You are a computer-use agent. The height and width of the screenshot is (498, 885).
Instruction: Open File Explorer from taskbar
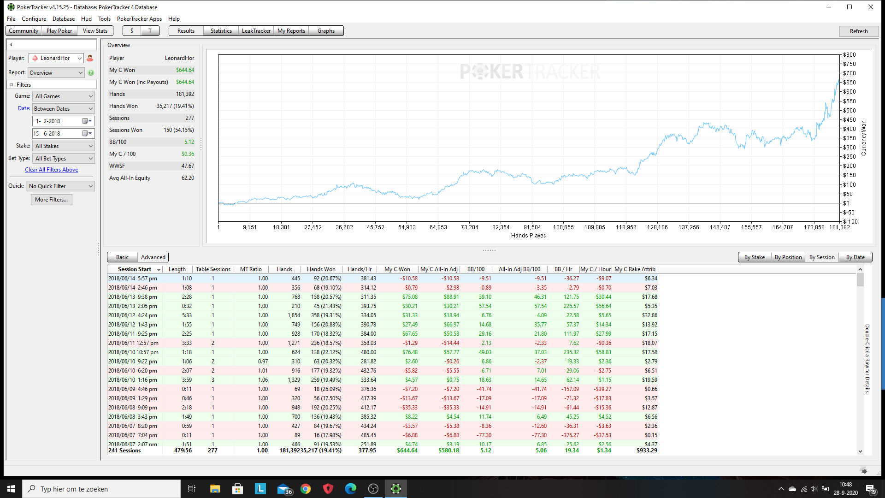tap(215, 489)
